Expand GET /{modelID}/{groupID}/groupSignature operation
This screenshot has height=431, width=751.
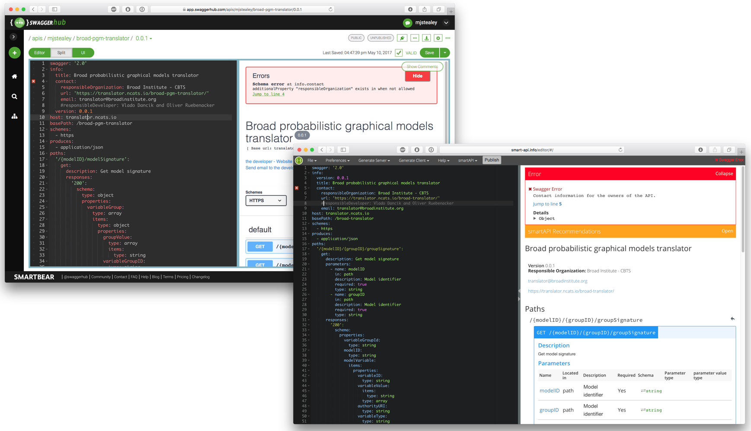click(596, 333)
